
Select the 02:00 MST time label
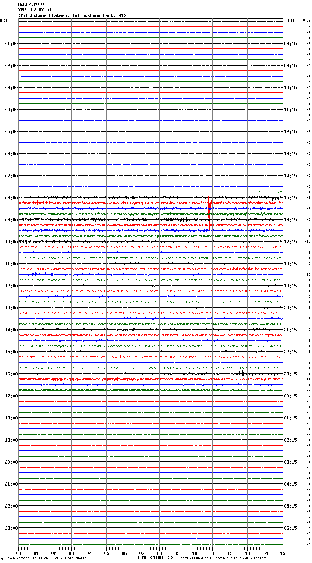coord(11,66)
